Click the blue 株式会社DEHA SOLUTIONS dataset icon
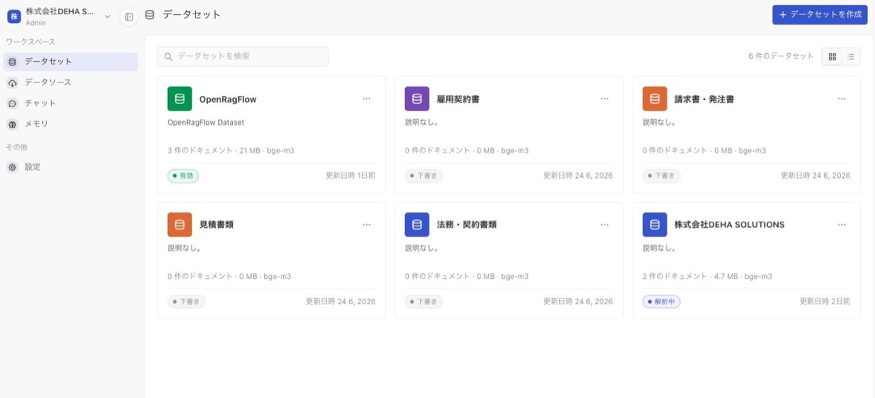This screenshot has height=398, width=875. pyautogui.click(x=655, y=225)
